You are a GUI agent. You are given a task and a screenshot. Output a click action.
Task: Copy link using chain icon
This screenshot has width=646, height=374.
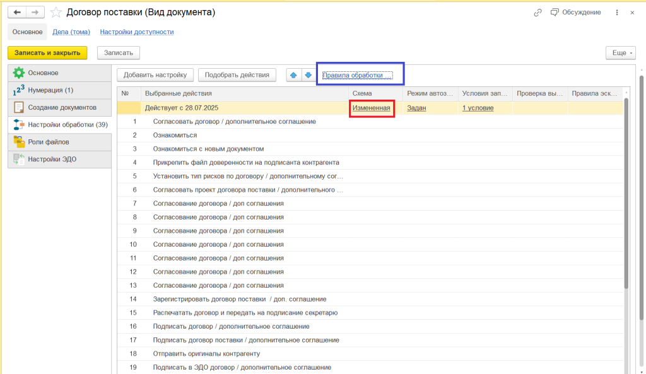coord(537,12)
